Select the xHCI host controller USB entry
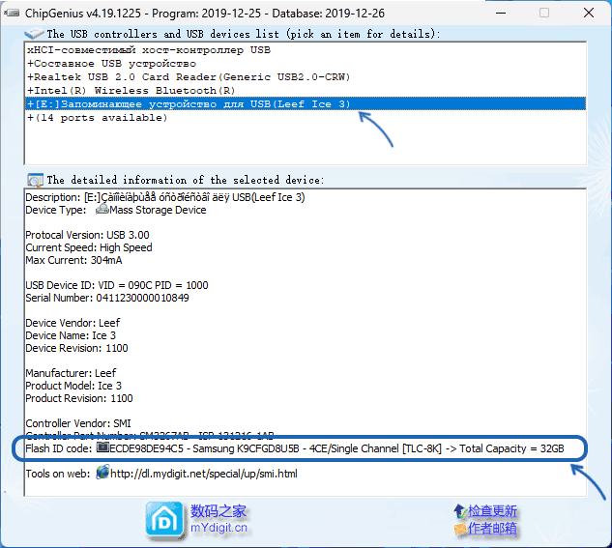This screenshot has width=612, height=548. coord(149,49)
